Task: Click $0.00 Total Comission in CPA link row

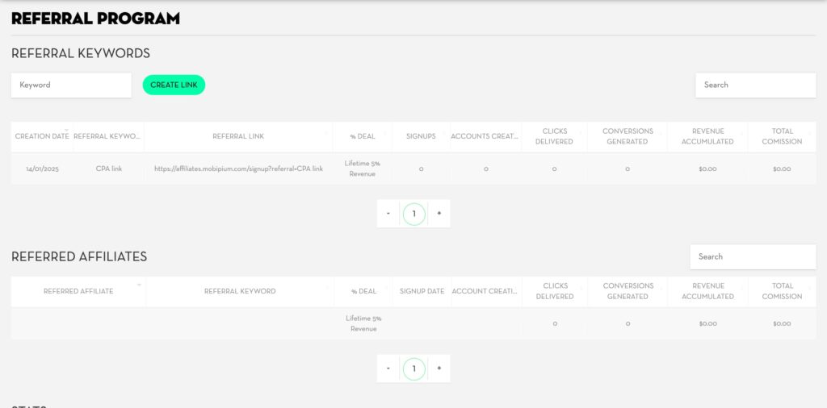Action: coord(782,169)
